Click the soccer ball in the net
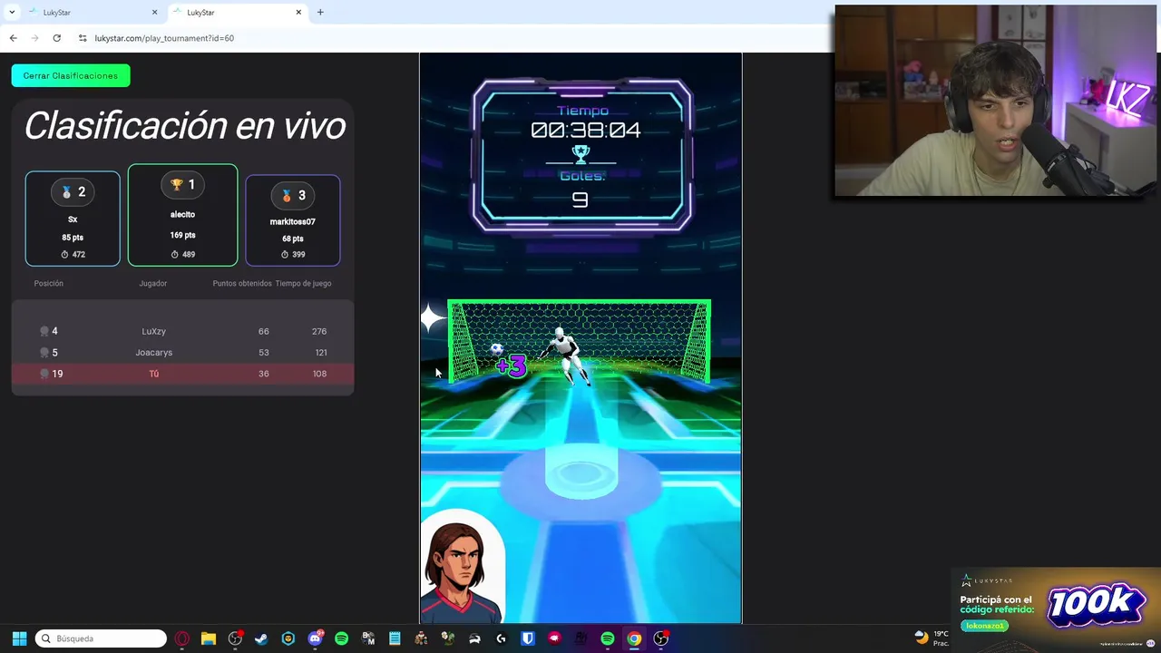1161x653 pixels. click(x=497, y=349)
